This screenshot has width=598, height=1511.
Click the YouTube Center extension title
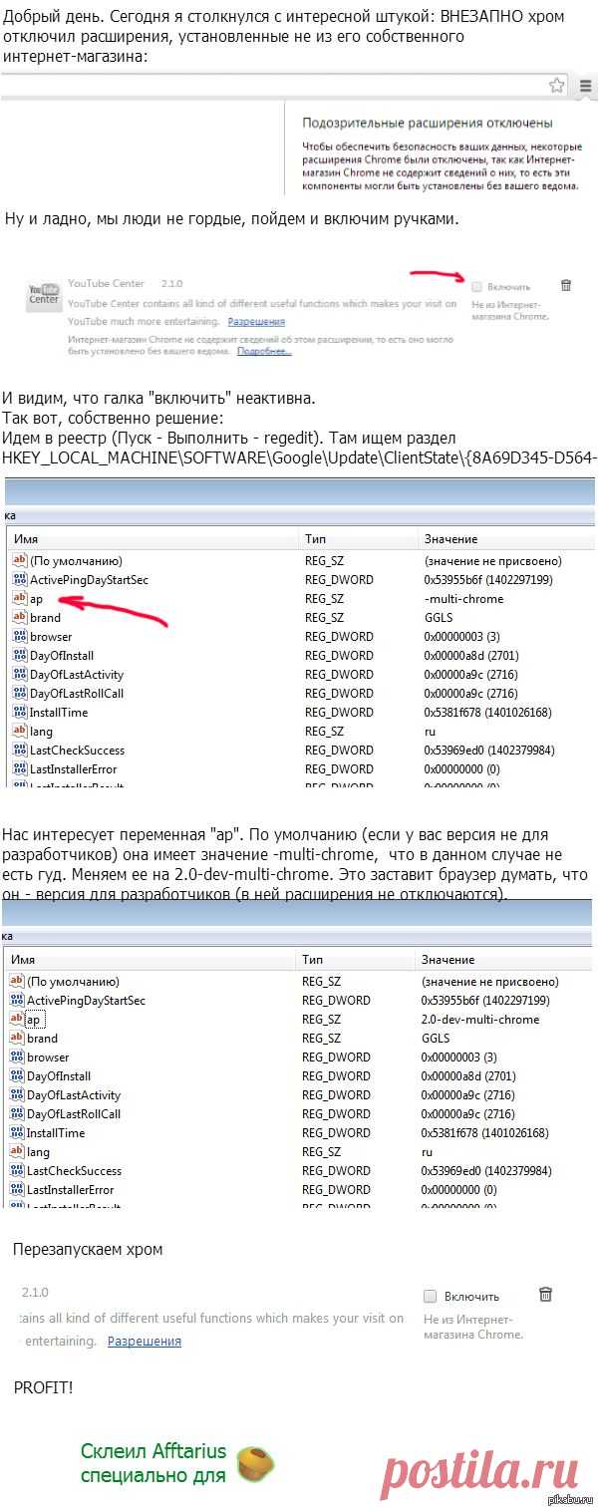pos(106,284)
